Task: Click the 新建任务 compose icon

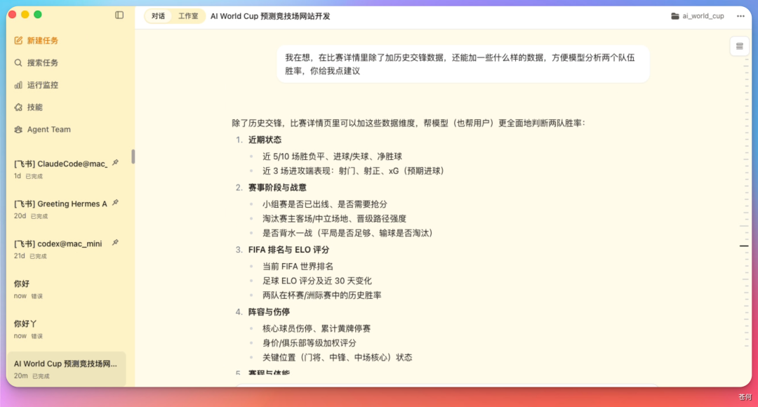Action: pyautogui.click(x=18, y=41)
